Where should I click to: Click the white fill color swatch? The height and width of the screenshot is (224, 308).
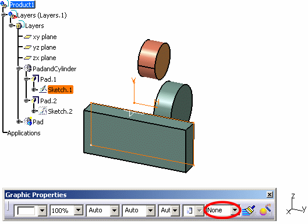tap(26, 211)
